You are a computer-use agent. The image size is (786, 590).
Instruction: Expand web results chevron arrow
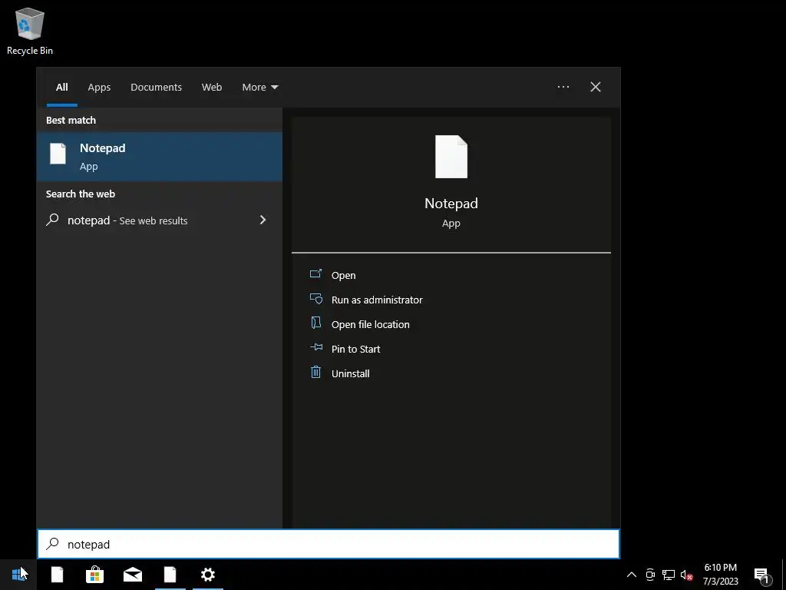click(x=263, y=220)
